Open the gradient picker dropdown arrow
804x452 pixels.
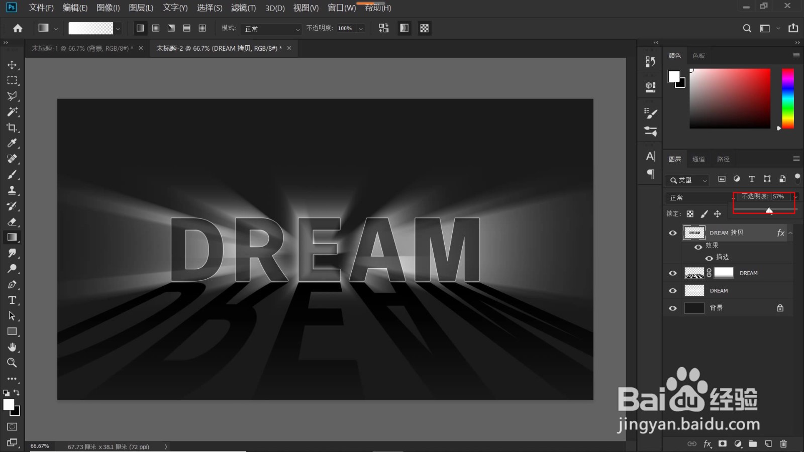(118, 29)
